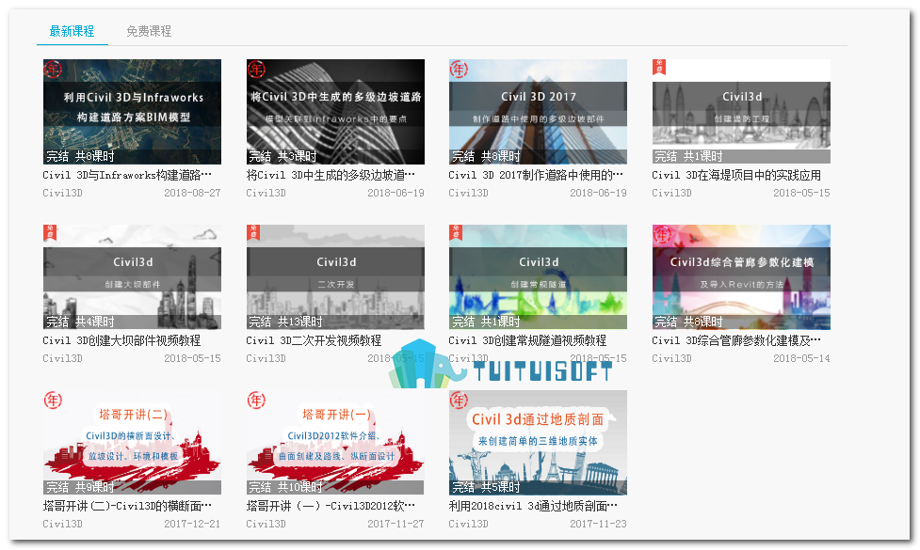Image resolution: width=920 pixels, height=550 pixels.
Task: Click the date 2017-12-21
Action: tap(192, 524)
